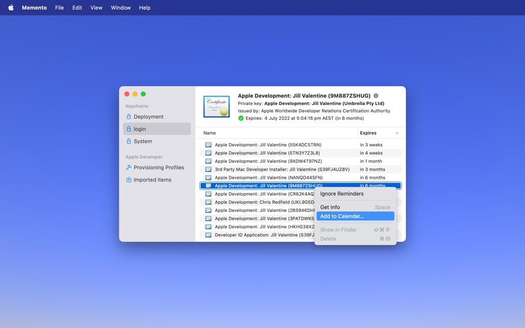Click the Deployment lock icon
Screen dimensions: 525x328
(129, 117)
